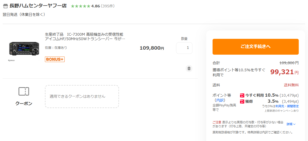The width and height of the screenshot is (308, 141).
Task: Click the red 送料無料 shipping label
Action: (x=291, y=85)
